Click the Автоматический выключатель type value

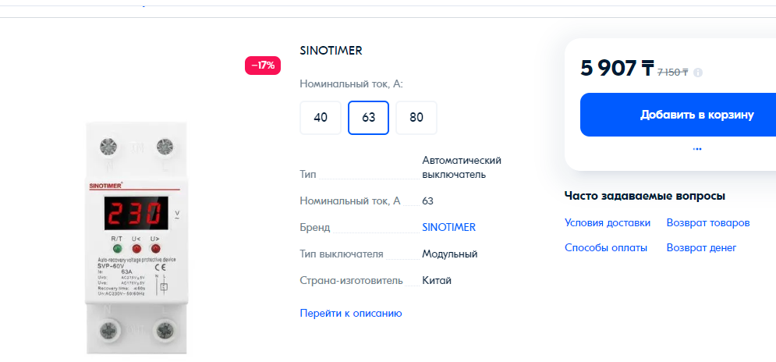[462, 168]
